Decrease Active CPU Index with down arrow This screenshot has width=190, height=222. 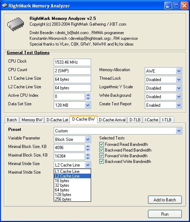point(88,98)
